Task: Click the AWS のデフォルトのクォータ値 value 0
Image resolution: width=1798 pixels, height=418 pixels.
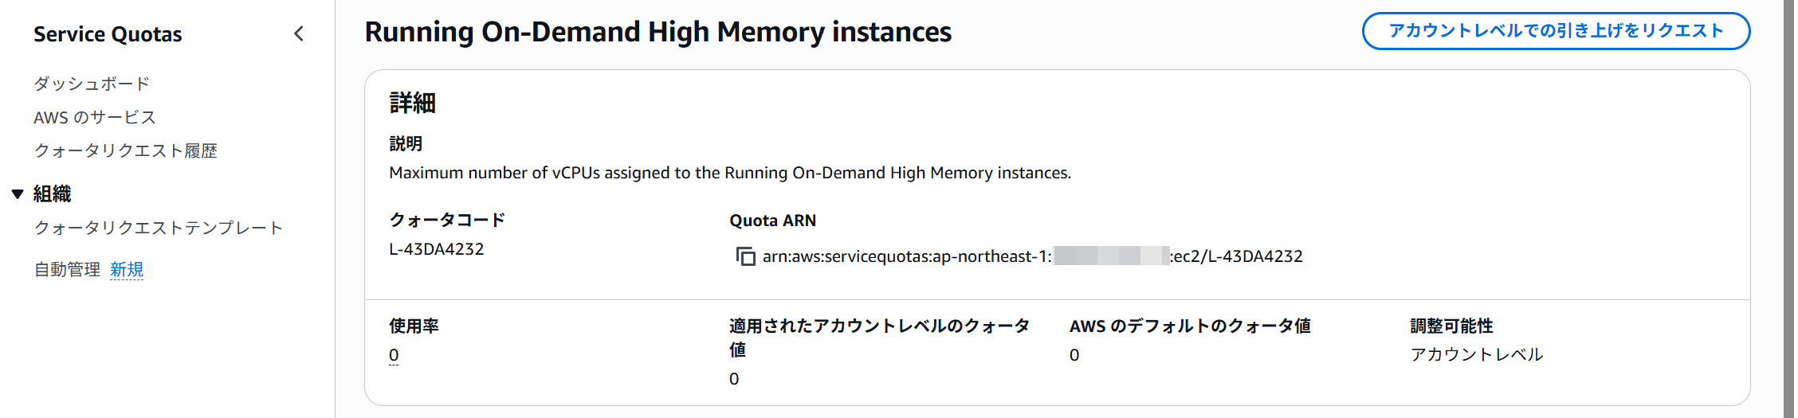Action: click(x=1074, y=355)
